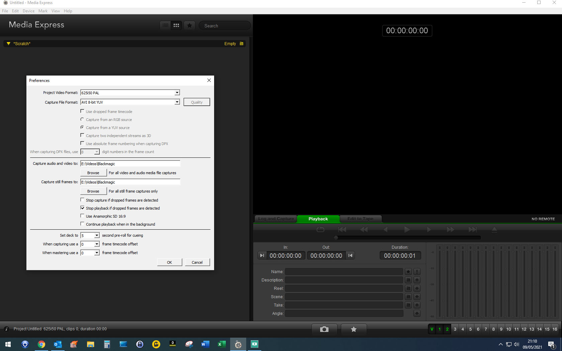The width and height of the screenshot is (562, 351).
Task: Browse for still frames capture folder
Action: click(93, 191)
